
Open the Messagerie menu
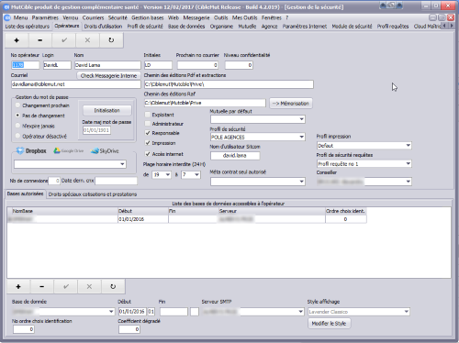pos(196,17)
